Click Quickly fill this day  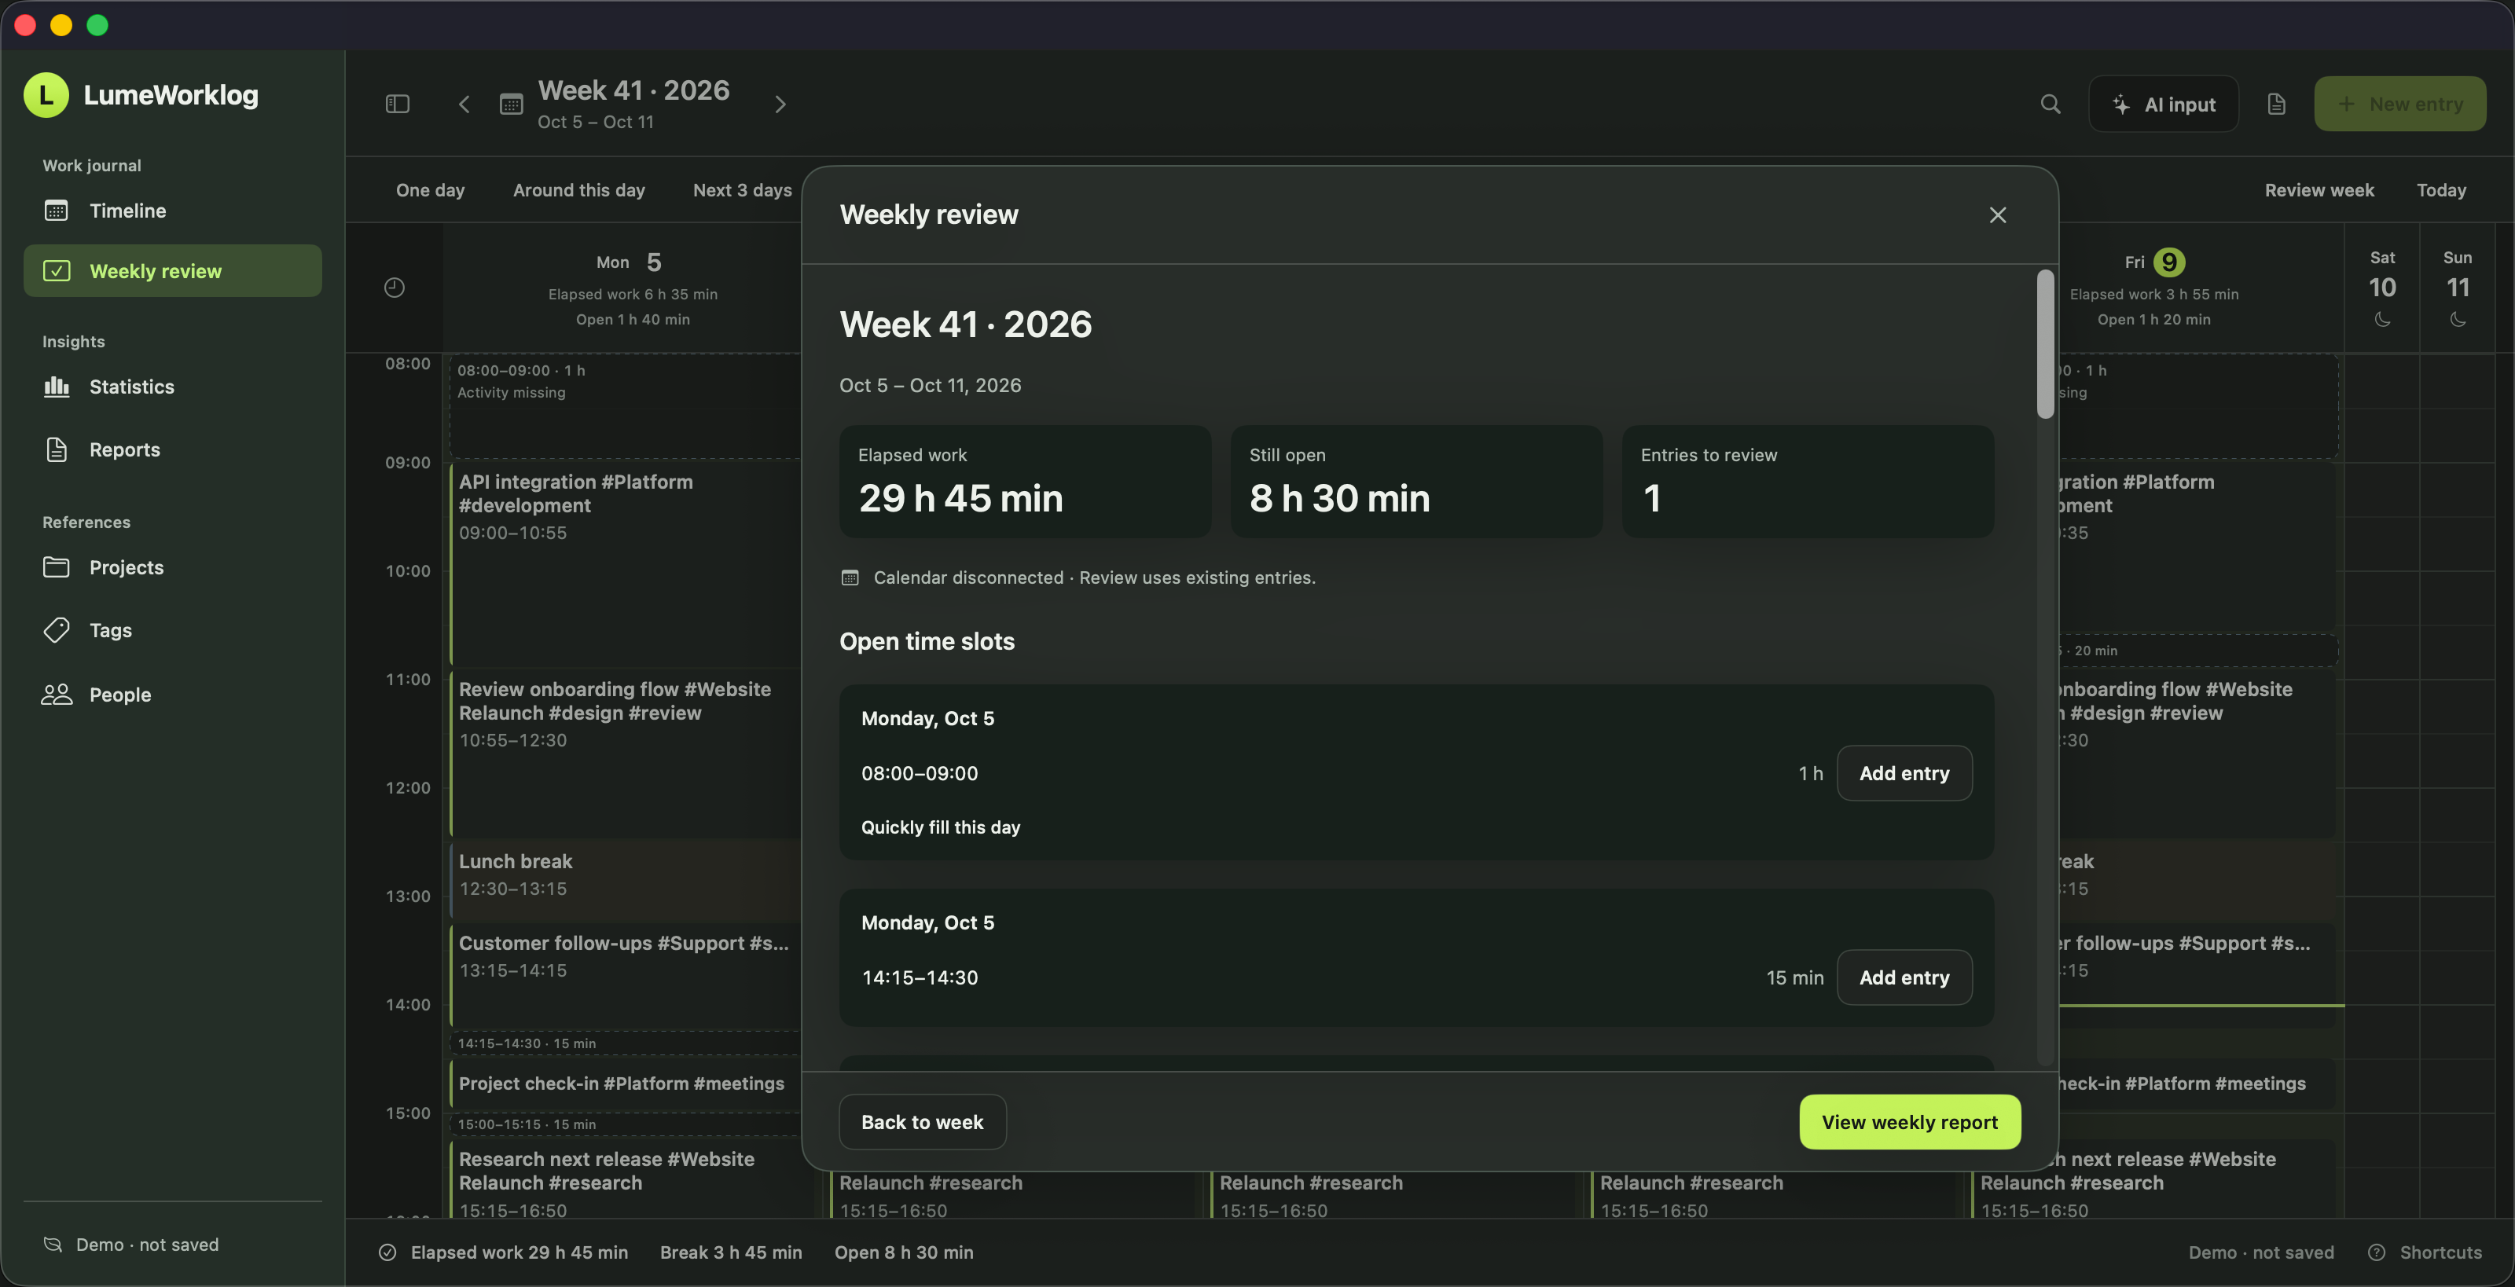[x=940, y=827]
